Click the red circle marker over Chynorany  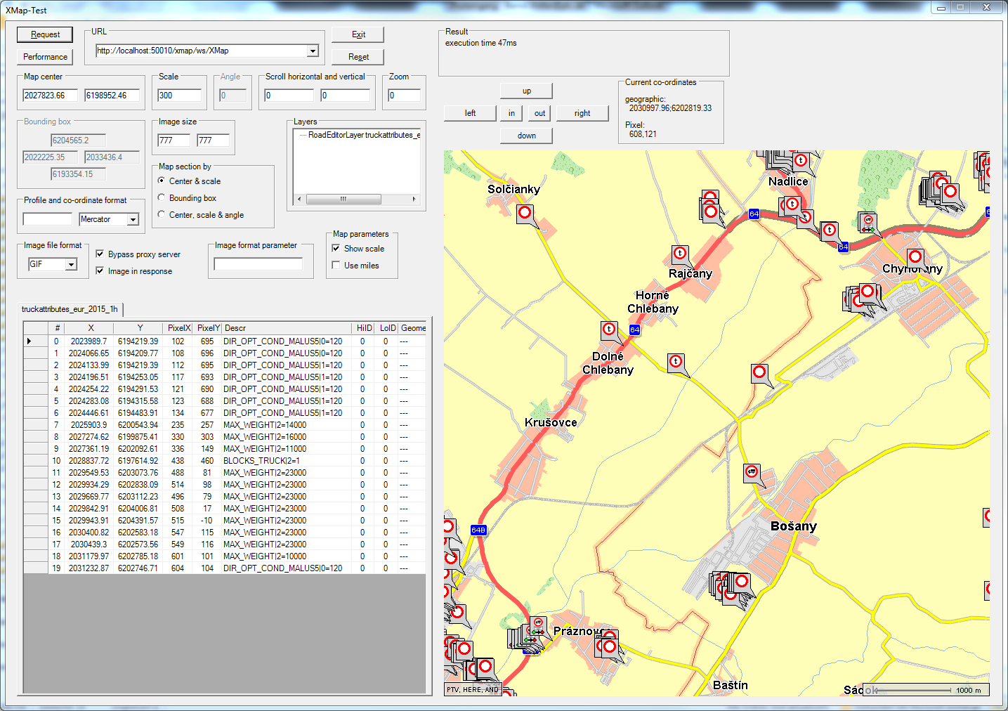[915, 257]
